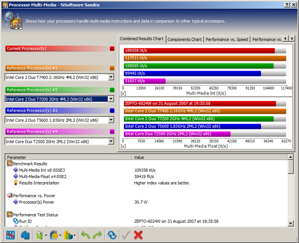Image resolution: width=299 pixels, height=243 pixels.
Task: Click the processor multimedia header icon
Action: pyautogui.click(x=14, y=21)
